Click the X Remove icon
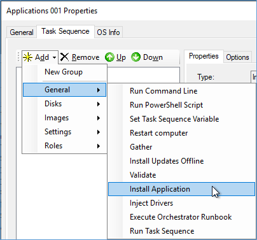The width and height of the screenshot is (257, 240). [x=64, y=57]
